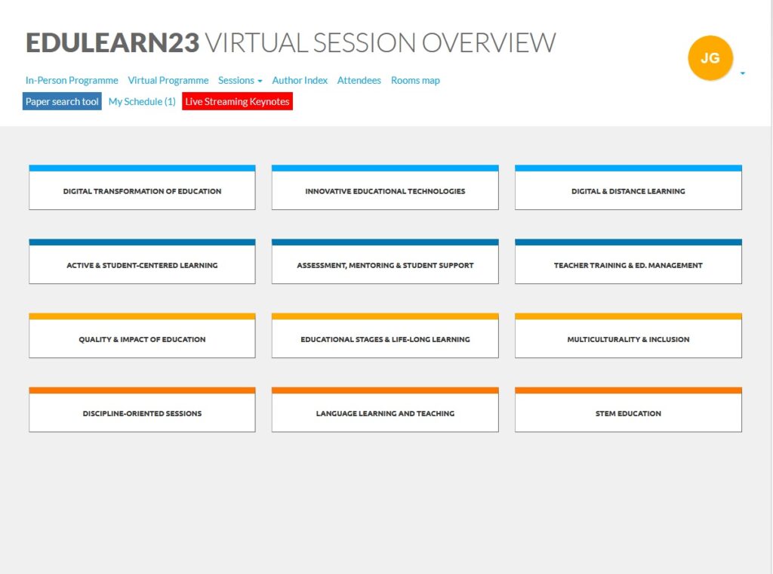Open Quality & Impact of Education
The image size is (773, 574).
(x=142, y=335)
